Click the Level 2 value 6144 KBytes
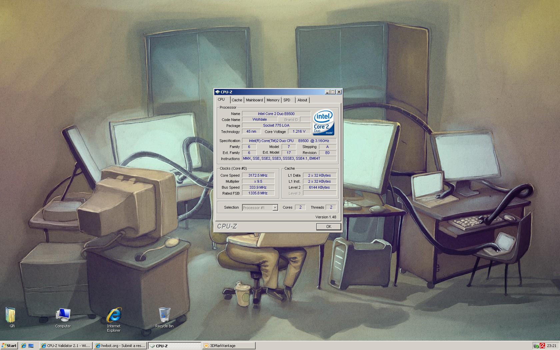The width and height of the screenshot is (560, 350). tap(319, 187)
